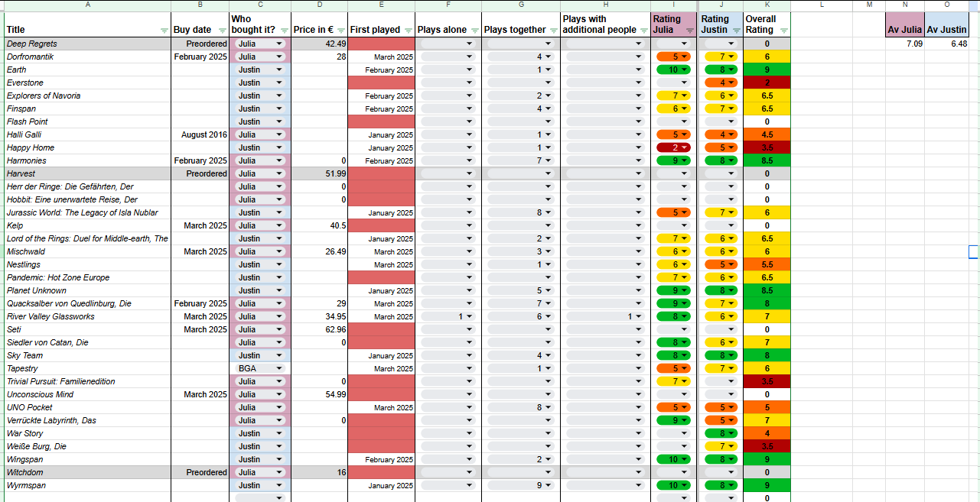Open the 'Plays with additional people' filter icon
The height and width of the screenshot is (502, 980).
pos(644,31)
